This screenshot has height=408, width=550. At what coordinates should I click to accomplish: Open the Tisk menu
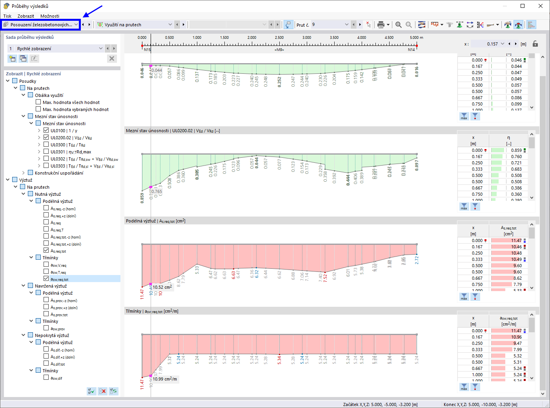7,16
